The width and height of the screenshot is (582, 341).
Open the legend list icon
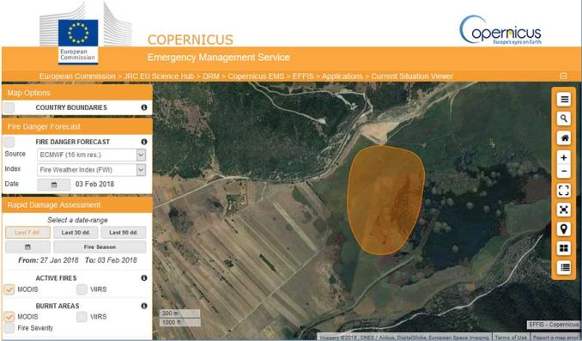coord(564,267)
